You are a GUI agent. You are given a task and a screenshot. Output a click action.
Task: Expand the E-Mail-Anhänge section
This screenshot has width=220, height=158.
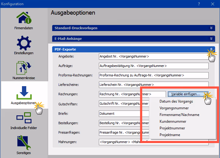click(211, 39)
